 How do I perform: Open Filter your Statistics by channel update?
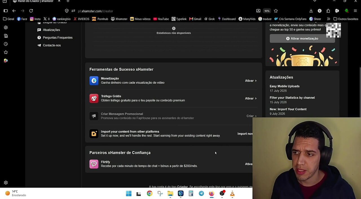click(x=292, y=98)
